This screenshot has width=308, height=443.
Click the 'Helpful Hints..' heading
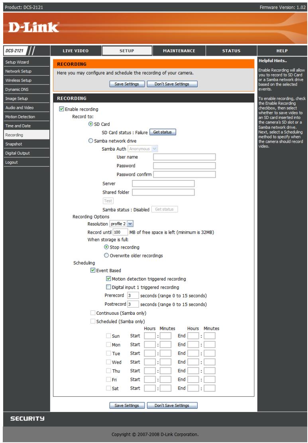click(273, 61)
